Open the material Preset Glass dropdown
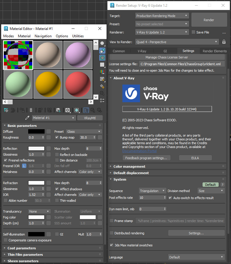231x264 pixels. pyautogui.click(x=84, y=132)
